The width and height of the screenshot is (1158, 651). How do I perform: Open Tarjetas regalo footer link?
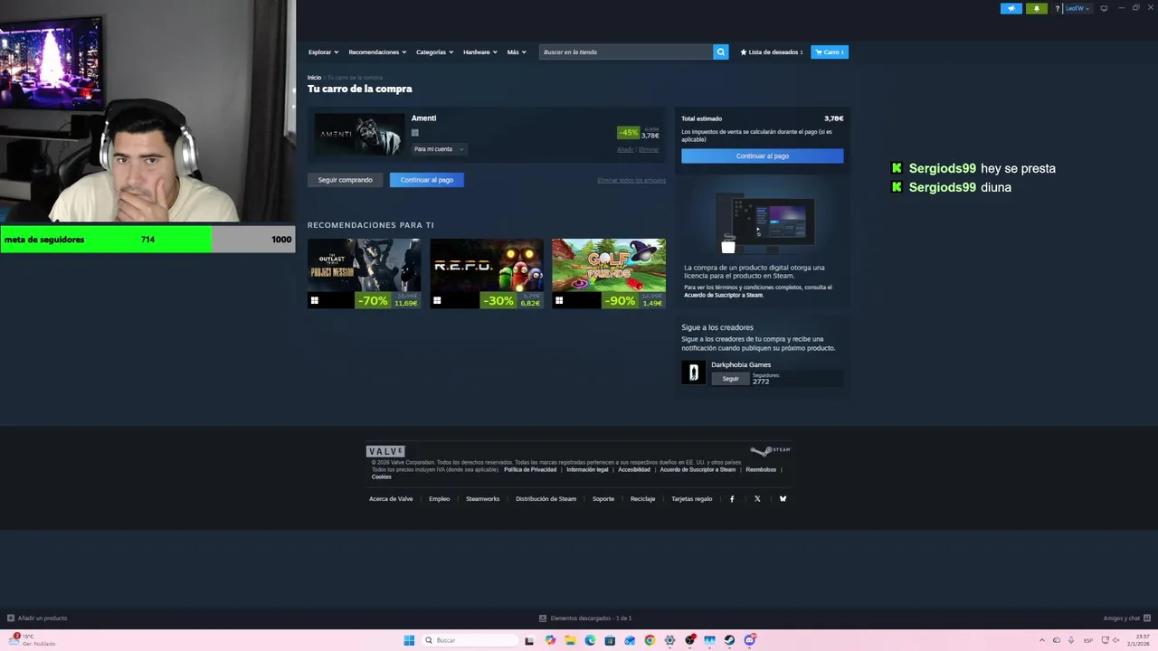[x=692, y=499]
